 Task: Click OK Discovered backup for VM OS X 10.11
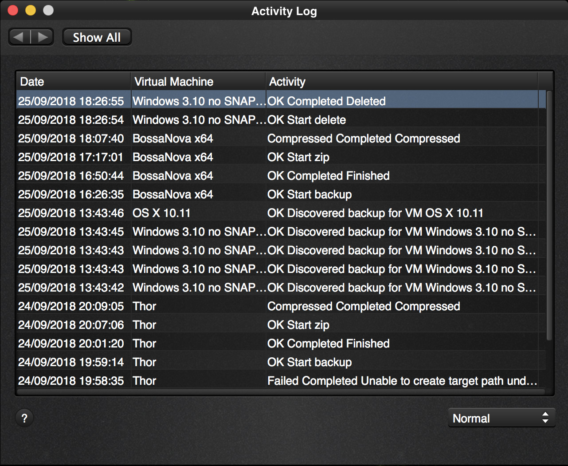coord(375,213)
